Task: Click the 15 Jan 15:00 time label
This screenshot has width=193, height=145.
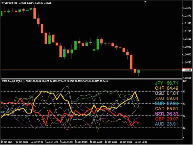Action: coord(67,142)
